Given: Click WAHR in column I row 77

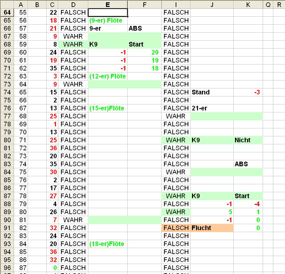Looking at the screenshot, I should (176, 116).
